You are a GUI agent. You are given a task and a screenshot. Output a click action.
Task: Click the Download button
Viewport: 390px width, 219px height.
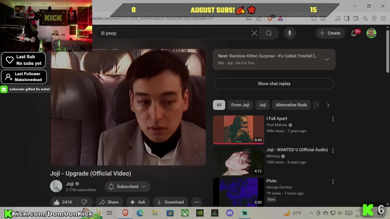[x=170, y=202]
